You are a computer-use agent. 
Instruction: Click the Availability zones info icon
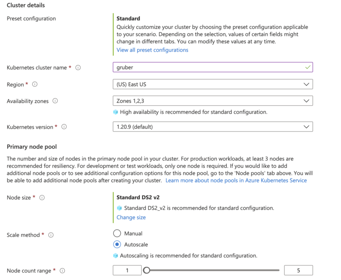click(x=54, y=101)
